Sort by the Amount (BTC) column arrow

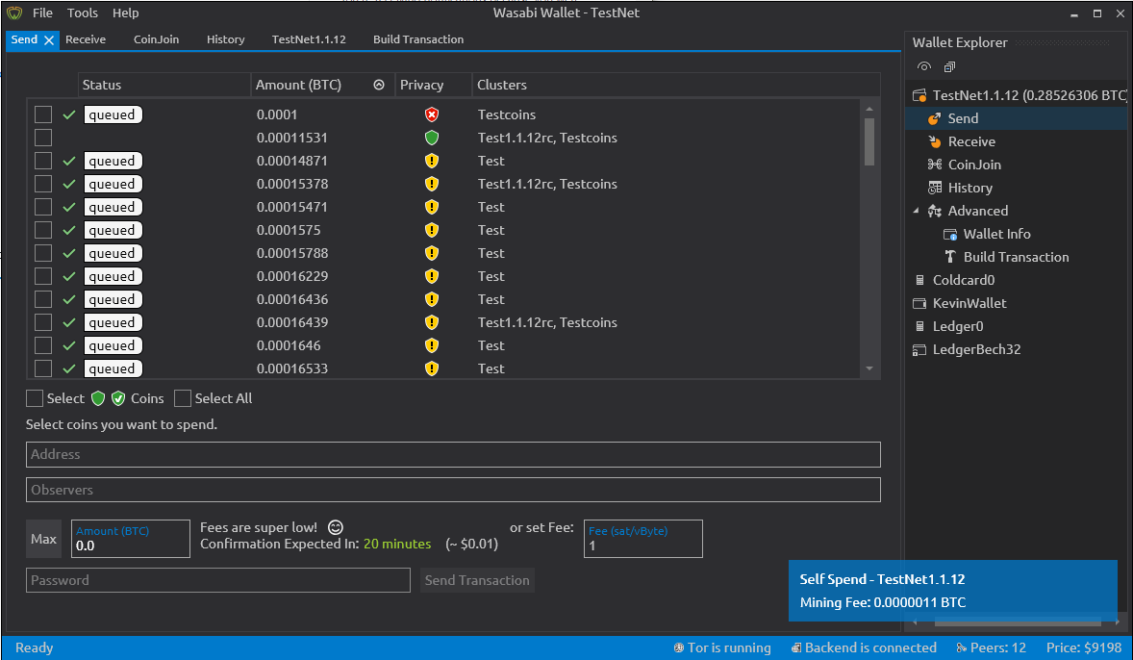click(379, 85)
